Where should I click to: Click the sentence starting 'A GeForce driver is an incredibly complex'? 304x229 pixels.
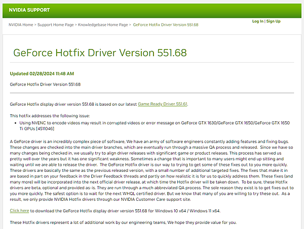coord(68,142)
